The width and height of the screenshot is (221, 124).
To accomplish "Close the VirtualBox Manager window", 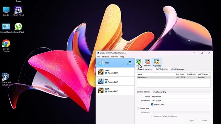I will pos(209,53).
